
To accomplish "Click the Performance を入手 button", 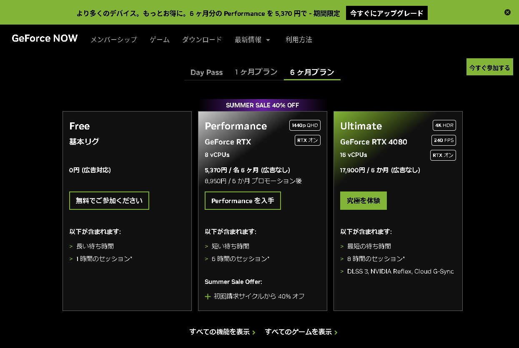I will point(243,200).
